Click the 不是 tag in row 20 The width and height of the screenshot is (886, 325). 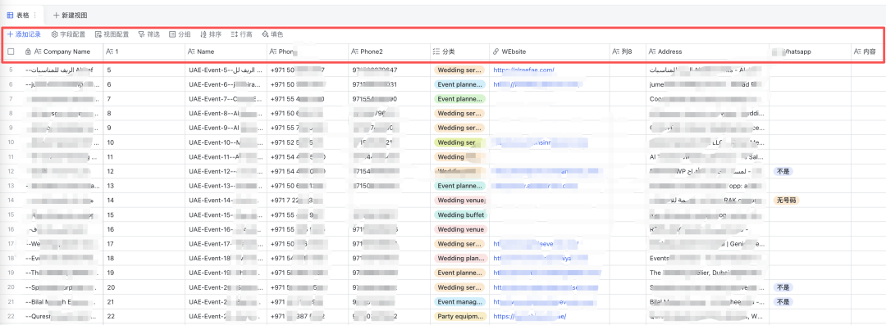[x=783, y=287]
